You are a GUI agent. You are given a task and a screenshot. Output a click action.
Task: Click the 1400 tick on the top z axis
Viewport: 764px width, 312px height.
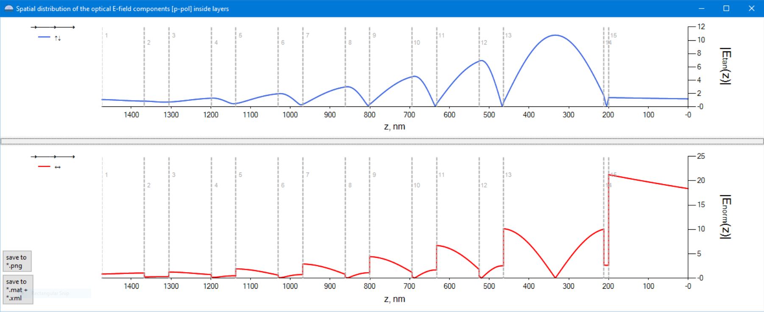[131, 114]
